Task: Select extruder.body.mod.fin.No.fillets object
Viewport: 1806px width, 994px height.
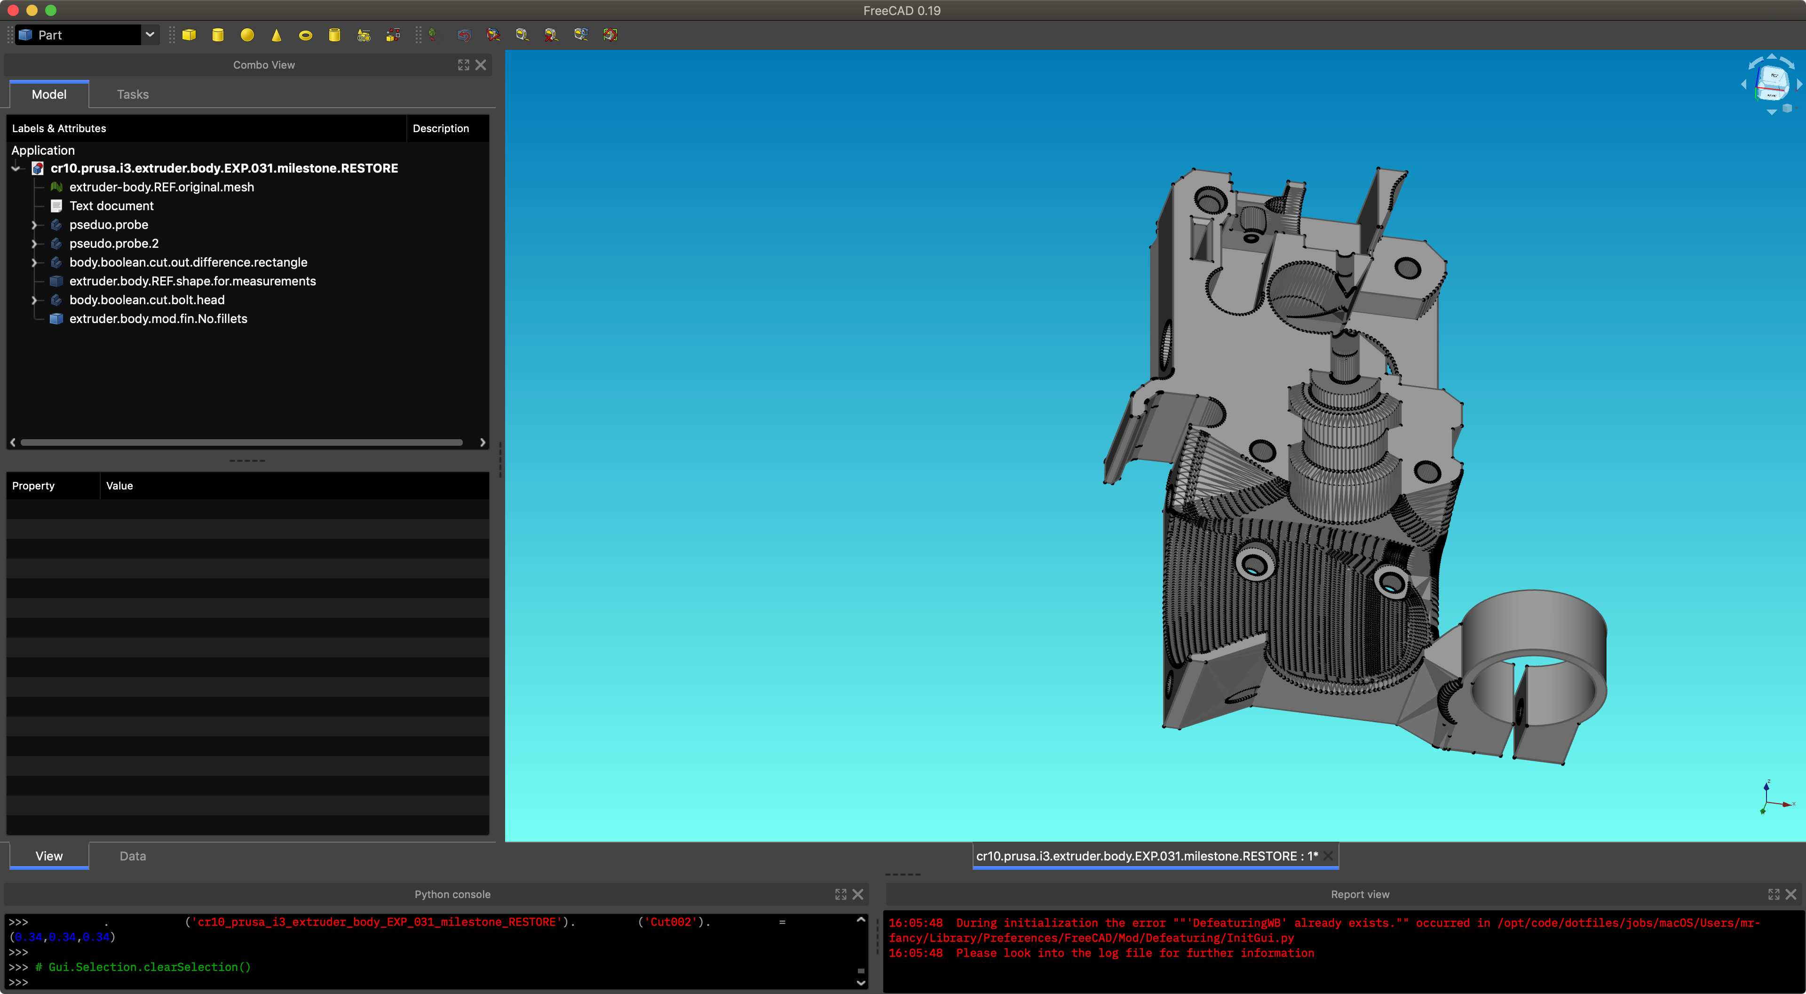Action: click(158, 319)
